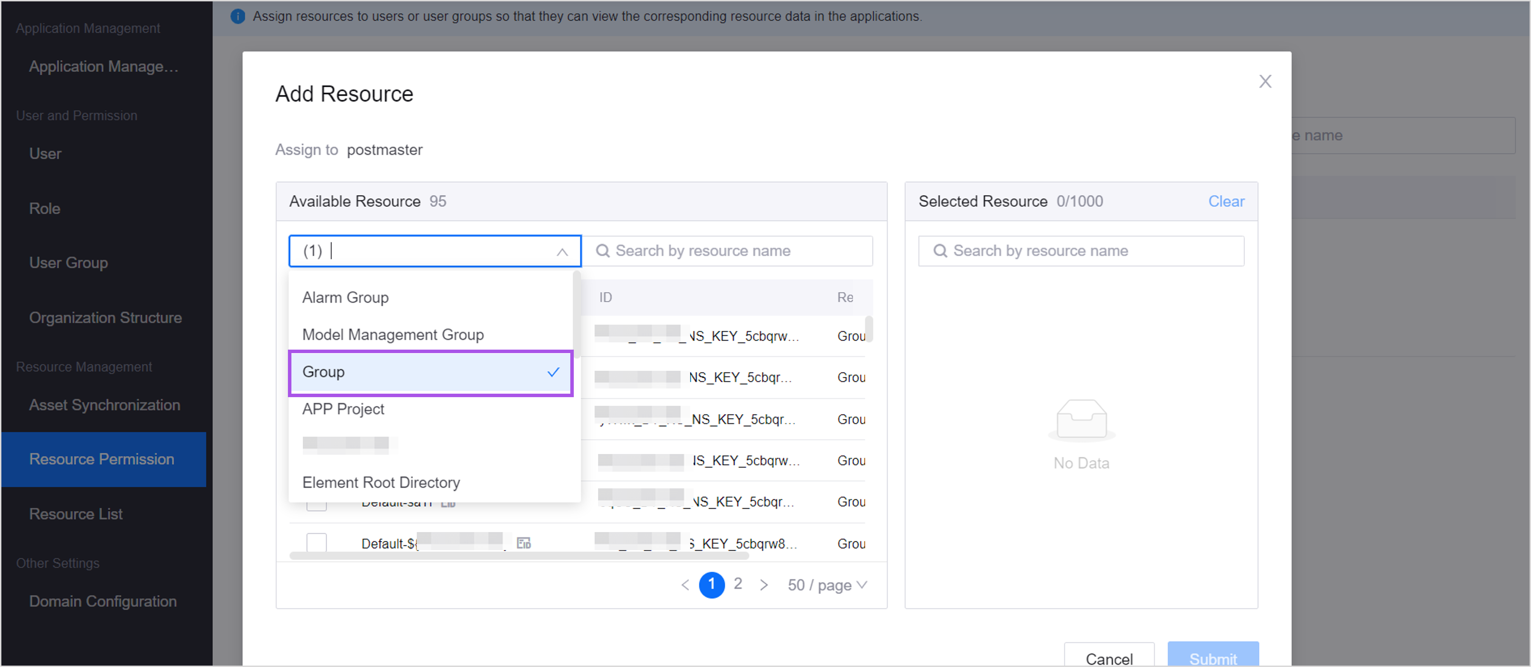Check the Default-$ resource row checkbox
This screenshot has height=667, width=1531.
[x=316, y=542]
